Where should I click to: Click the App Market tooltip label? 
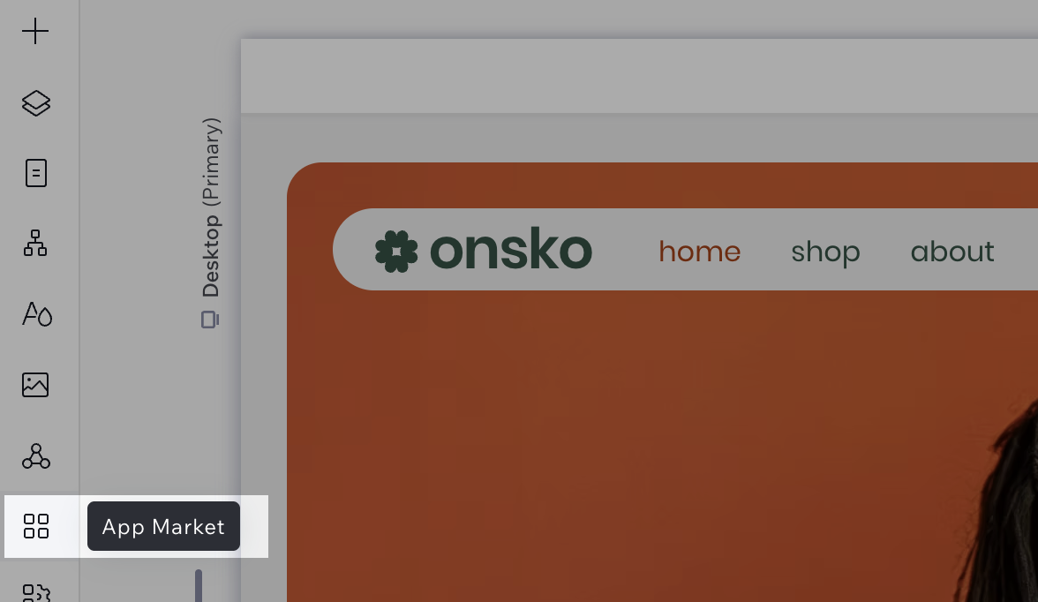(163, 526)
